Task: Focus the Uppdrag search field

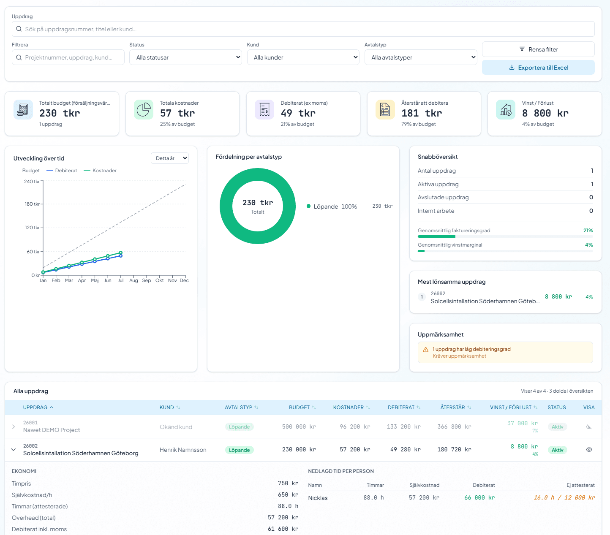Action: 303,29
